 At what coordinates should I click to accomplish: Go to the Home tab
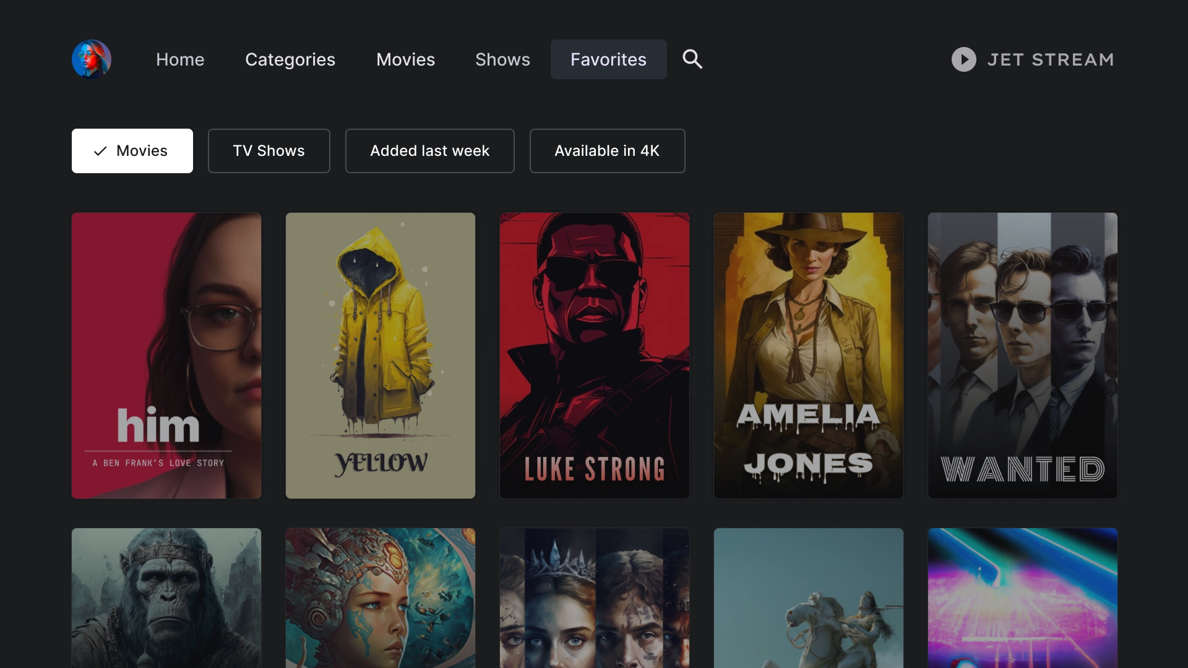[x=180, y=59]
